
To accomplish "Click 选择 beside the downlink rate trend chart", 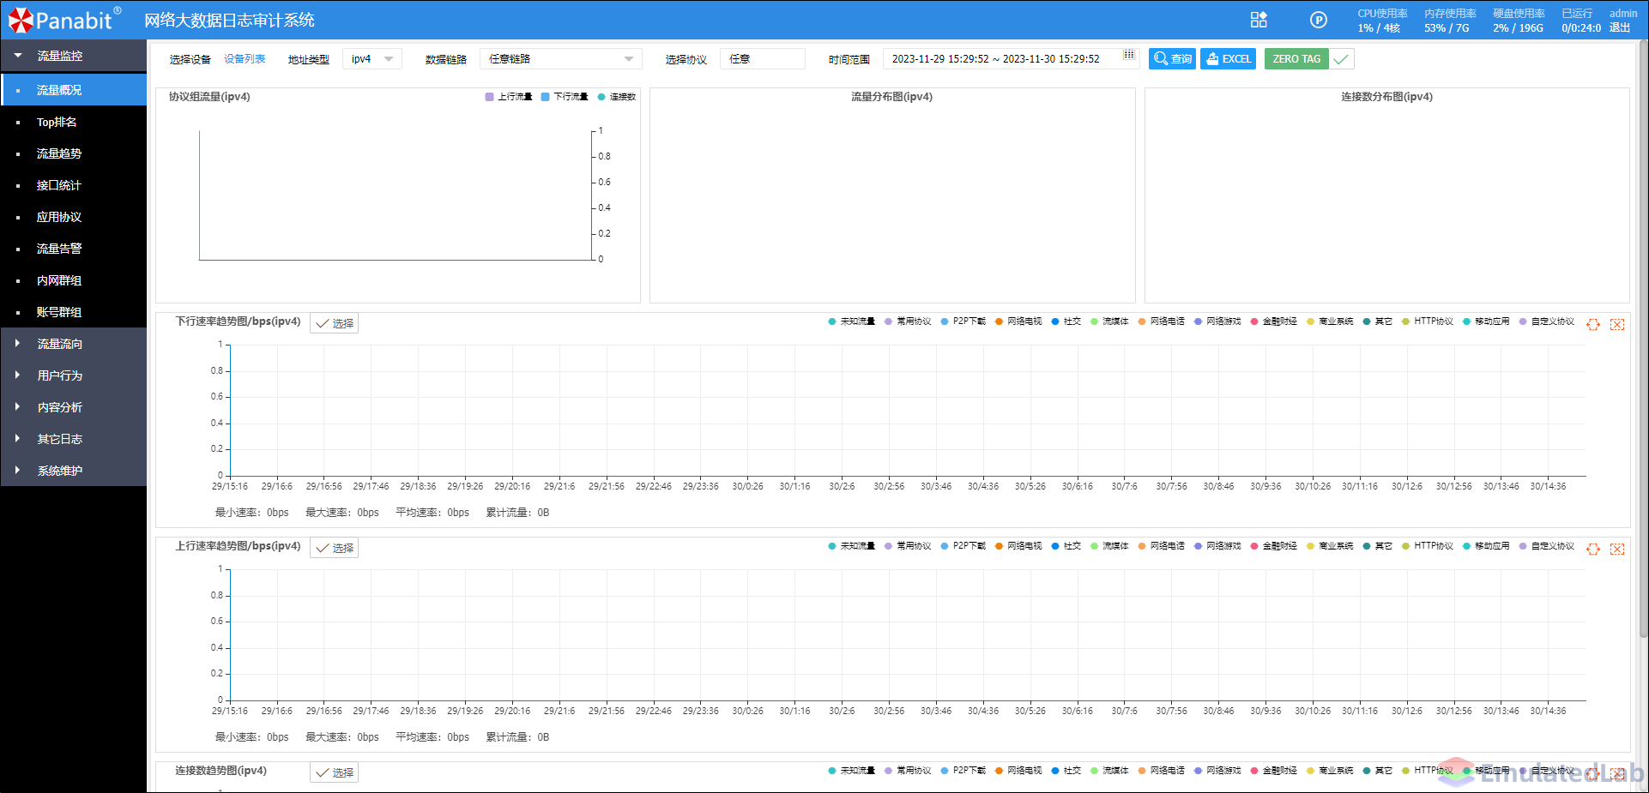I will [334, 323].
